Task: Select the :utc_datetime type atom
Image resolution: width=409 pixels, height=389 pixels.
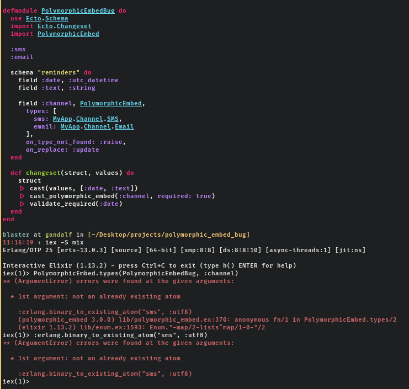Action: [x=93, y=81]
